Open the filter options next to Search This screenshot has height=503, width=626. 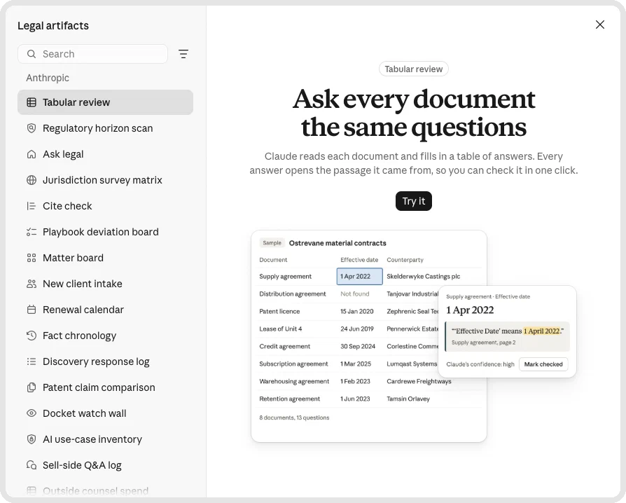pyautogui.click(x=183, y=54)
